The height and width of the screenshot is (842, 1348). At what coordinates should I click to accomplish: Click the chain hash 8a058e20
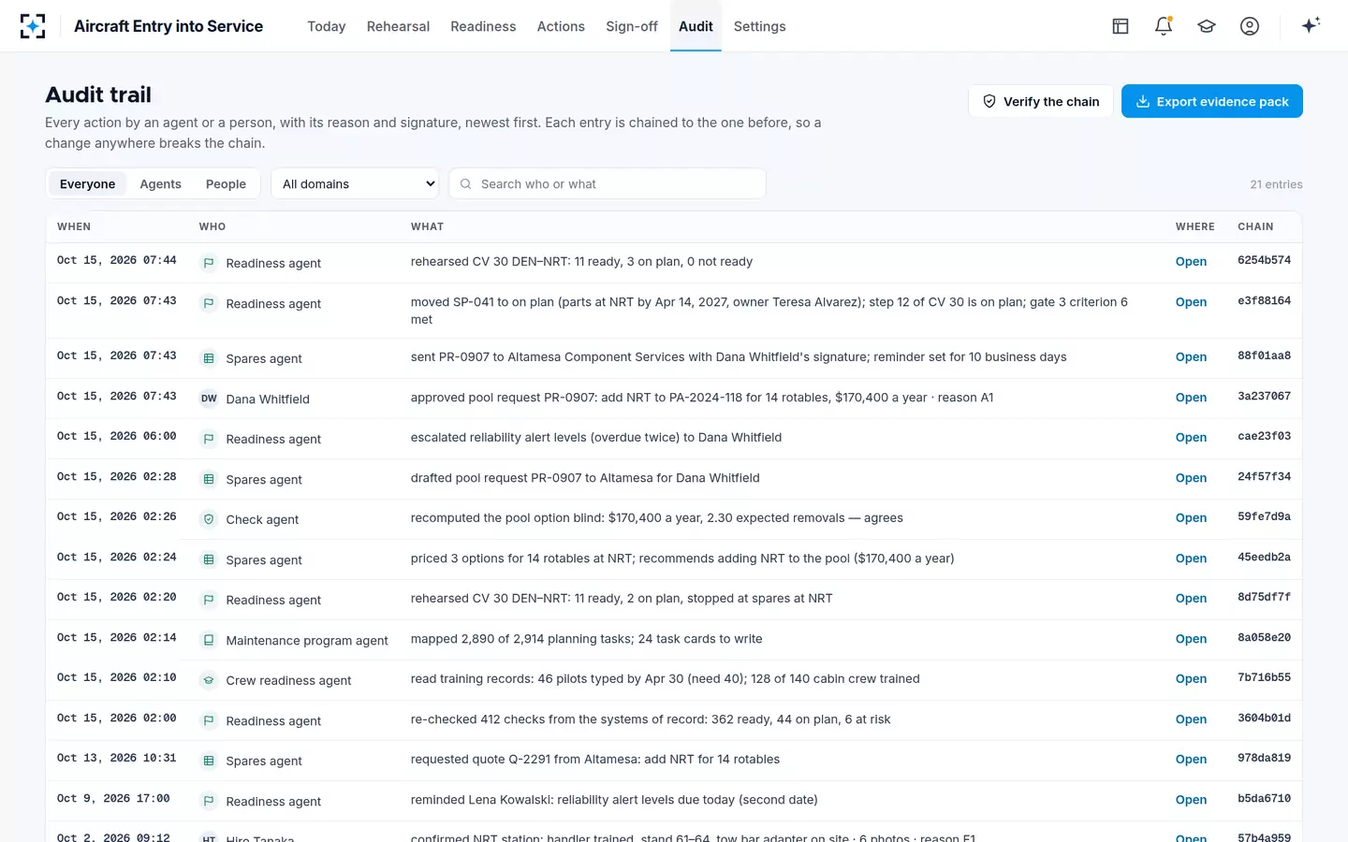1264,638
